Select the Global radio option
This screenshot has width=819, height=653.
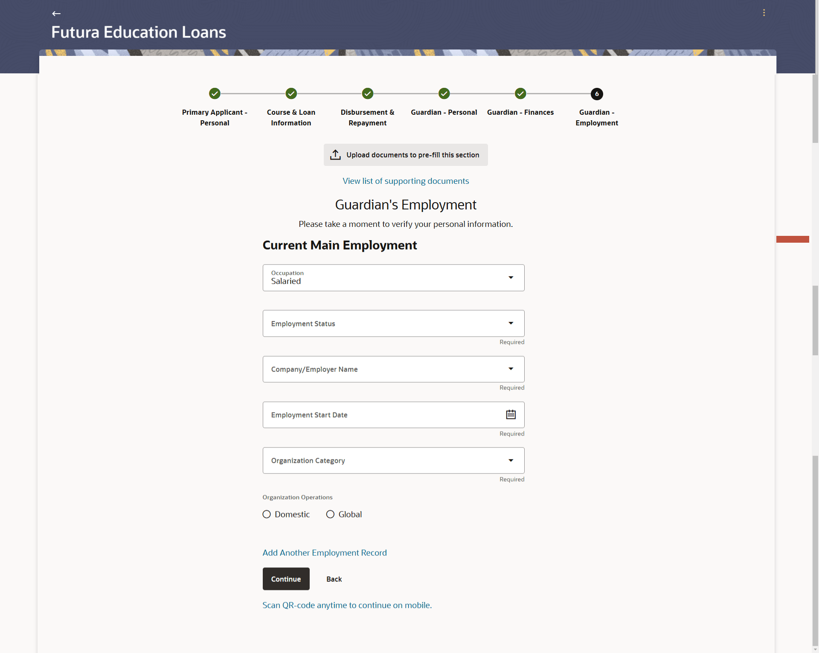point(330,514)
